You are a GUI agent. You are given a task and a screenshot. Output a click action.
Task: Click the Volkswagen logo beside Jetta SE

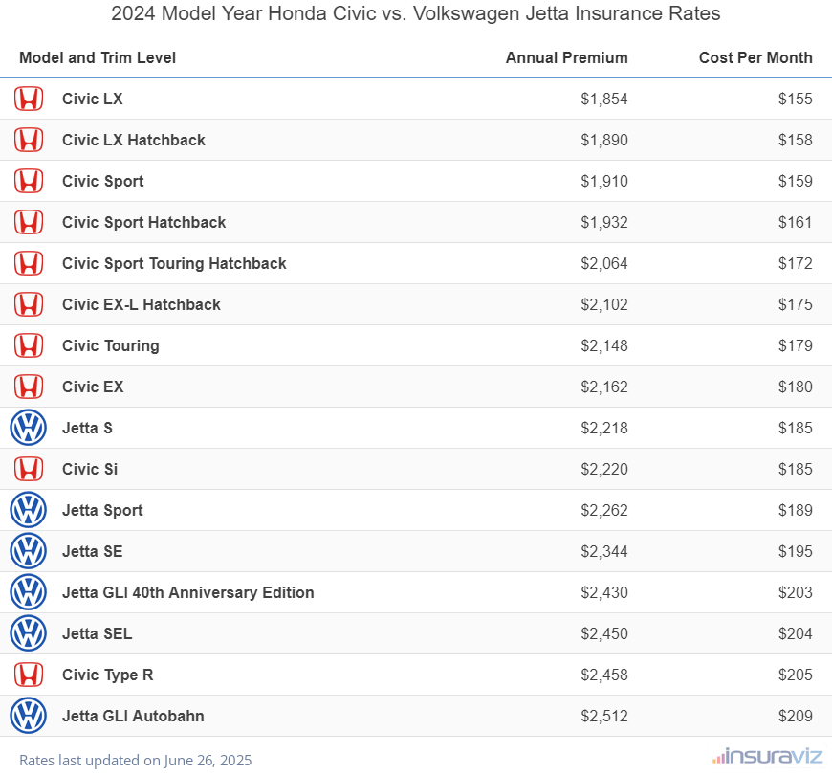[28, 551]
